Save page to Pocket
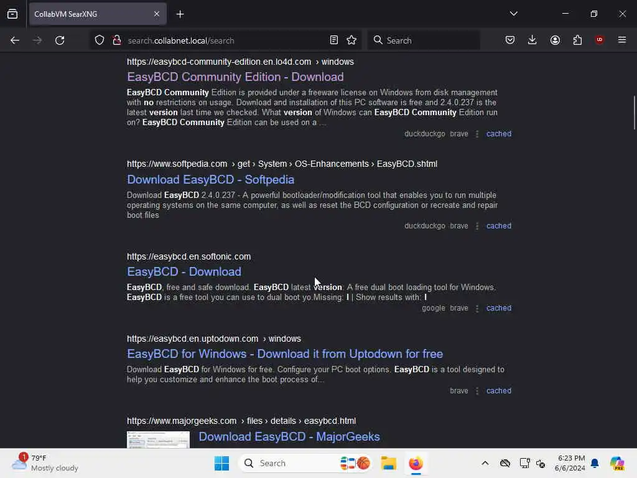 pyautogui.click(x=510, y=40)
